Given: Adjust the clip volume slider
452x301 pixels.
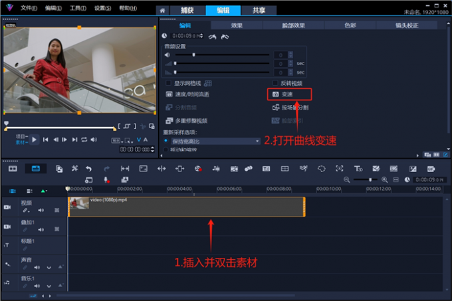Looking at the screenshot, I should [222, 54].
